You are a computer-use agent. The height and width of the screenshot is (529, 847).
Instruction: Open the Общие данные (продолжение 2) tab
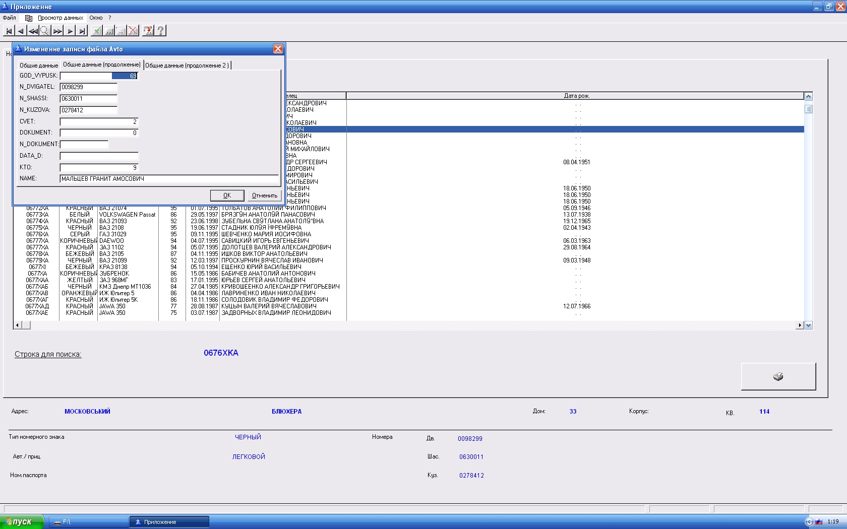click(x=187, y=65)
